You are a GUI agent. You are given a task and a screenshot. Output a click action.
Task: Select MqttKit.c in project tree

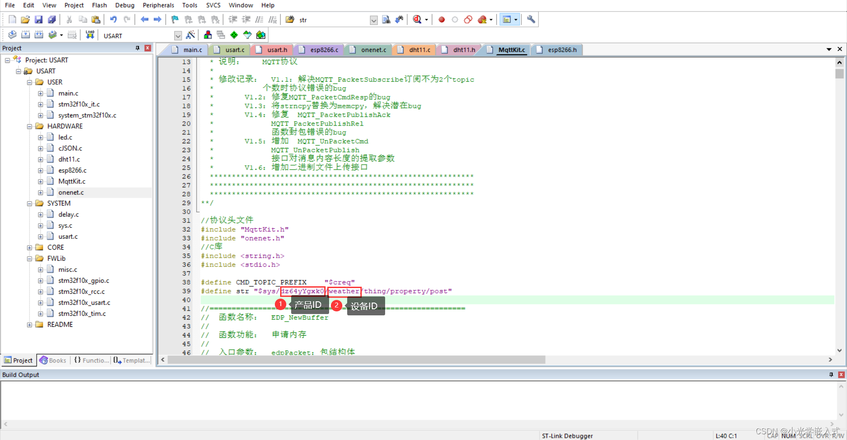click(72, 181)
